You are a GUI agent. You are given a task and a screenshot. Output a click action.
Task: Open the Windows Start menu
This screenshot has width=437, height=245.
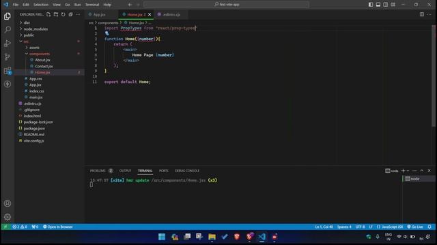(162, 237)
